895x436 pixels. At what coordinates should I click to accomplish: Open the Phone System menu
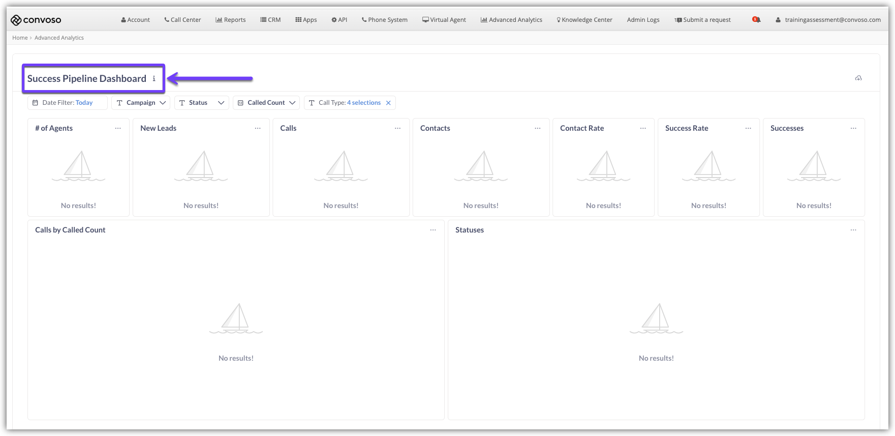point(384,20)
